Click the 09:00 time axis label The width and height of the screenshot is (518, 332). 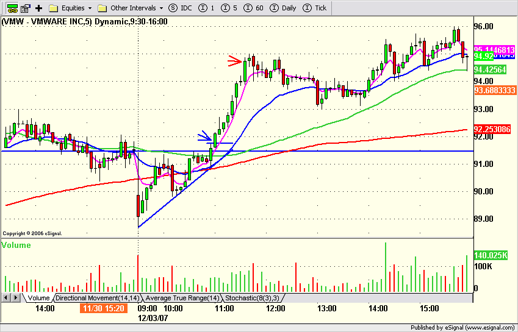[x=147, y=309]
